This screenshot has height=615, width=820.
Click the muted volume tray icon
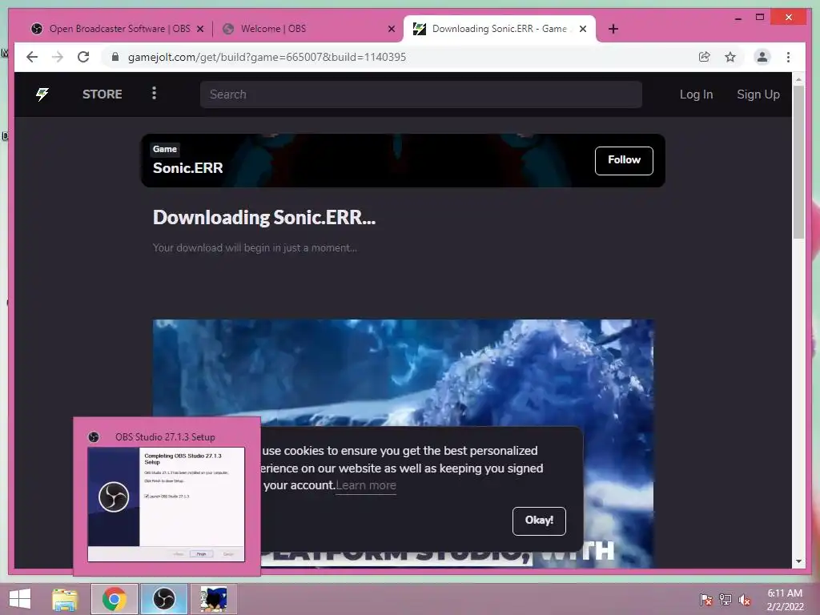pyautogui.click(x=745, y=600)
